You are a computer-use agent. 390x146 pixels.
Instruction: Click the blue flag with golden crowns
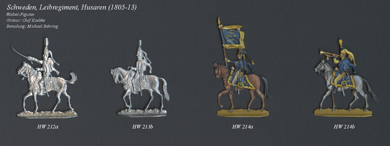[232, 37]
